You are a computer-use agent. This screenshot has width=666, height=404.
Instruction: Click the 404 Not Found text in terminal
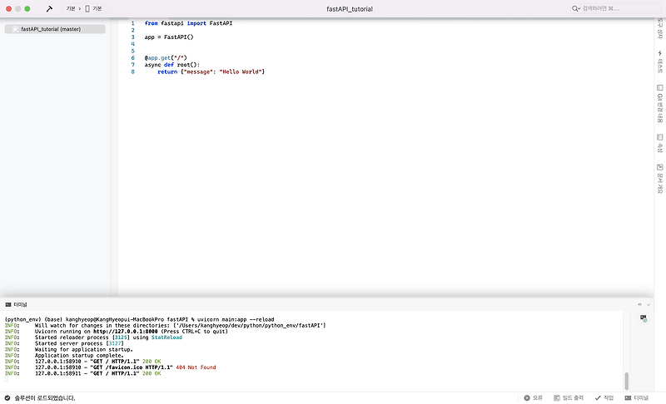(196, 367)
